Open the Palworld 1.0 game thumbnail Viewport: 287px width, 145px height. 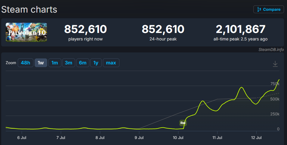pos(26,32)
